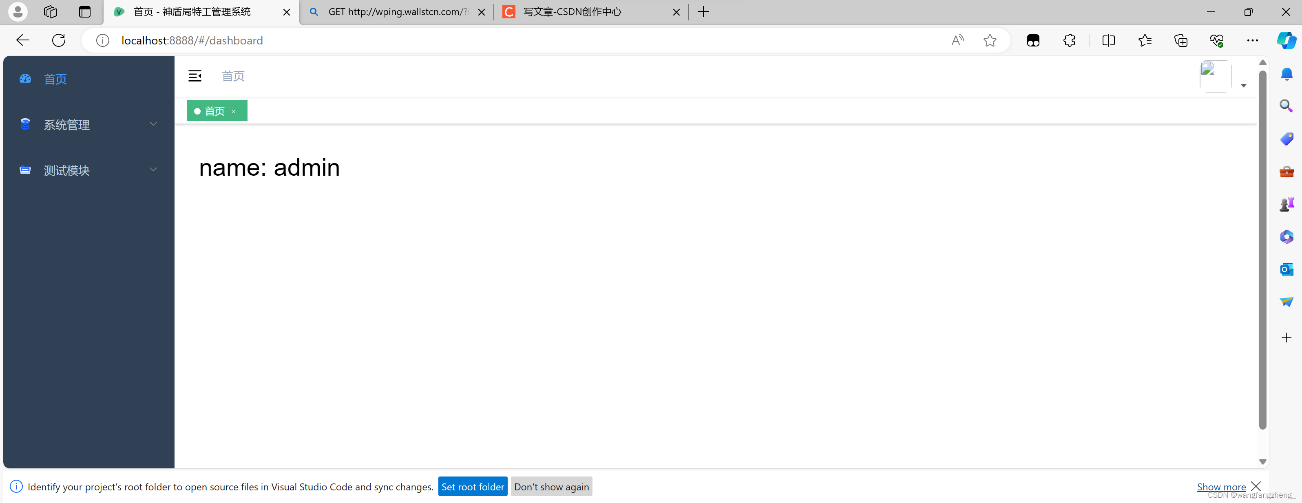Go back with the browser back arrow
1302x503 pixels.
coord(23,40)
